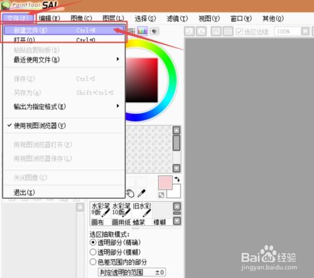Open the 编辑(E) menu
This screenshot has height=278, width=314.
coord(50,18)
